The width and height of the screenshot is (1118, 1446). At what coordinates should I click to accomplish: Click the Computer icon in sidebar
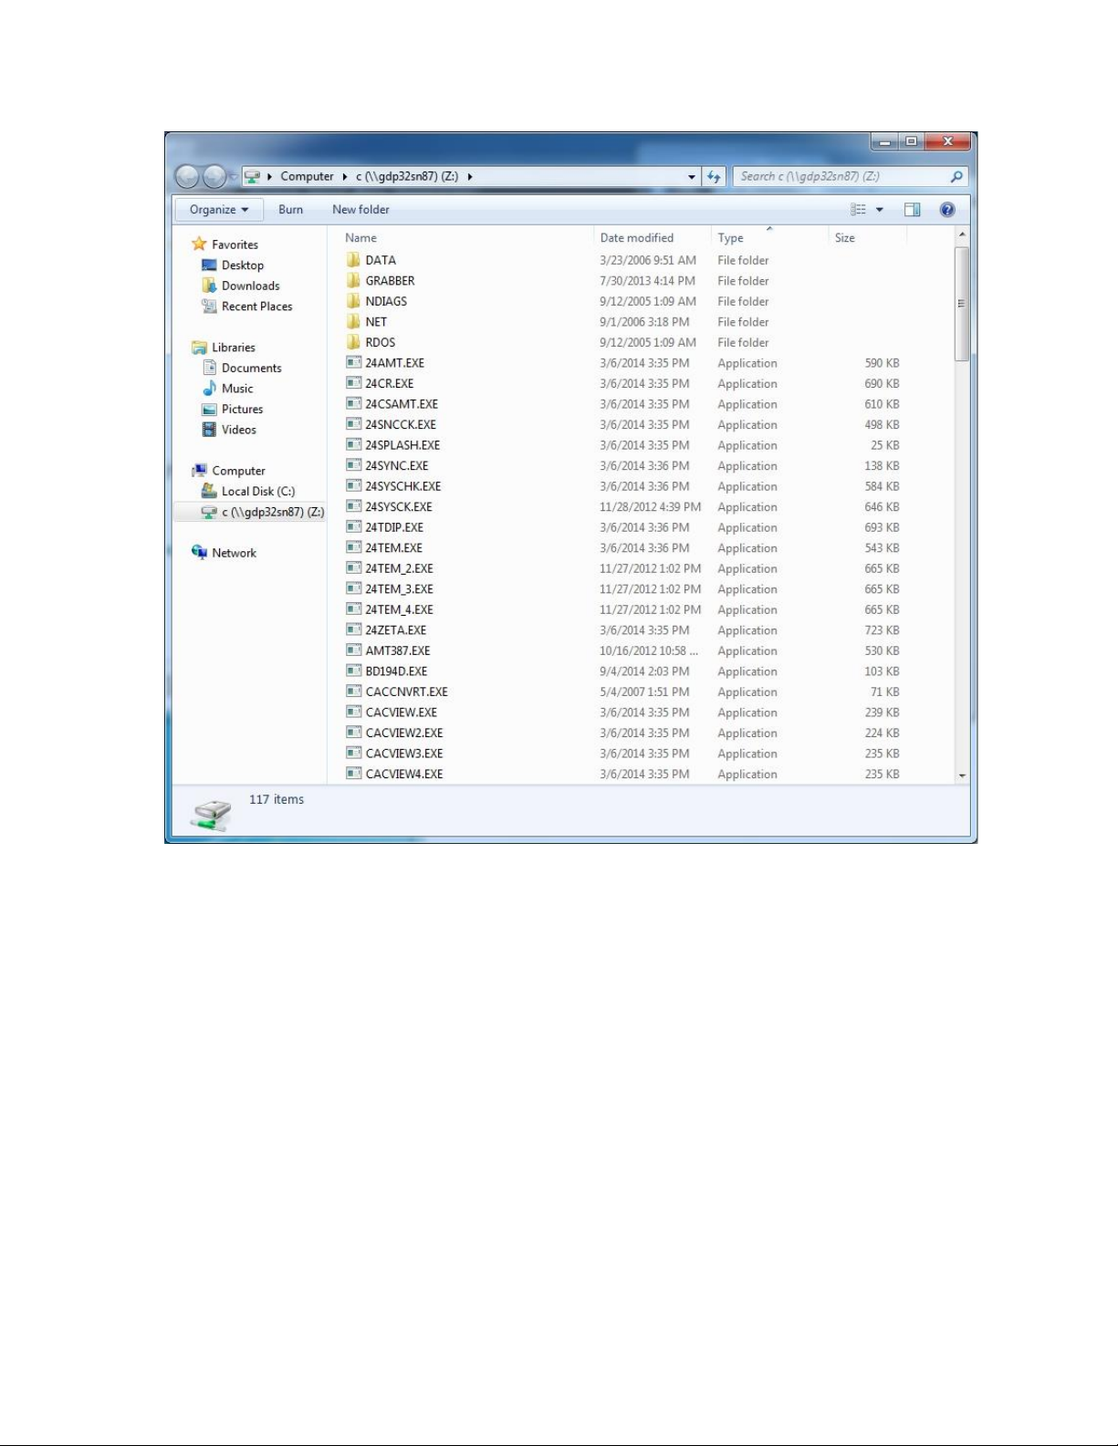coord(199,471)
